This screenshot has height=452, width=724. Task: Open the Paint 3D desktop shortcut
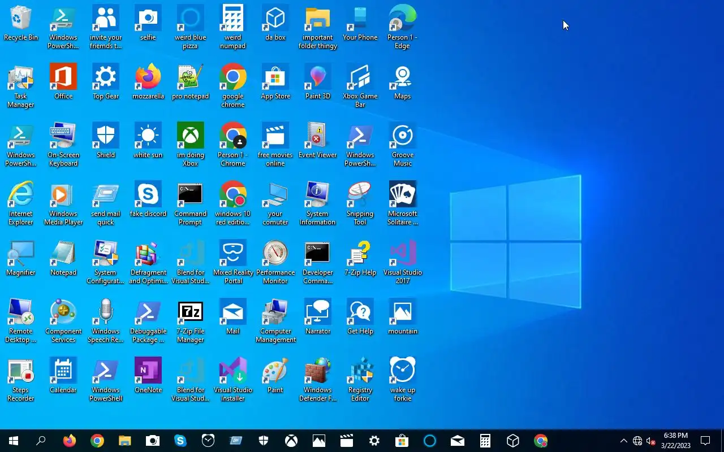(318, 82)
